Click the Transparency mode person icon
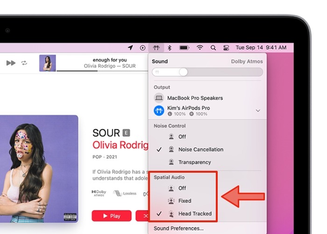This screenshot has width=327, height=234. point(171,162)
